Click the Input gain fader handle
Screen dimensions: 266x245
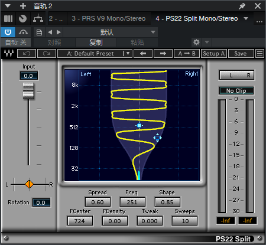pyautogui.click(x=28, y=91)
